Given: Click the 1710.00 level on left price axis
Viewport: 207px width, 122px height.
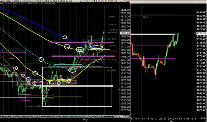Looking at the screenshot, I should (x=125, y=87).
